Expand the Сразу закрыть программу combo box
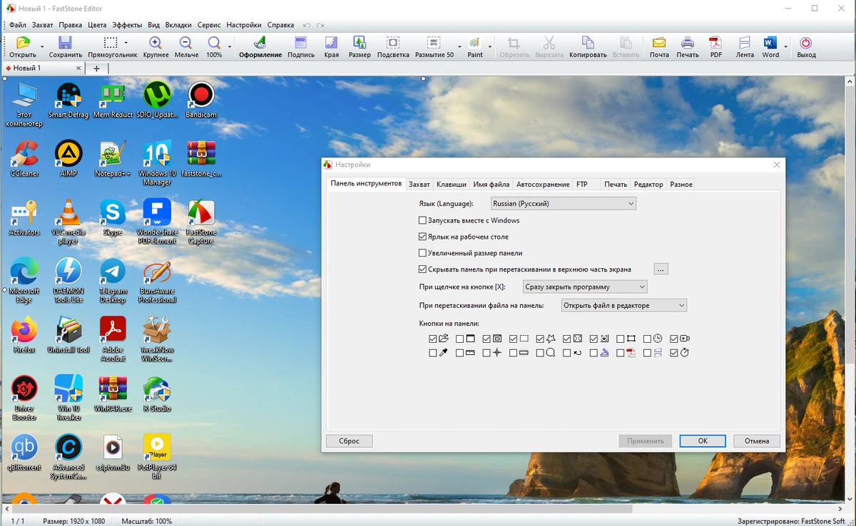Viewport: 856px width, 526px height. (x=584, y=287)
